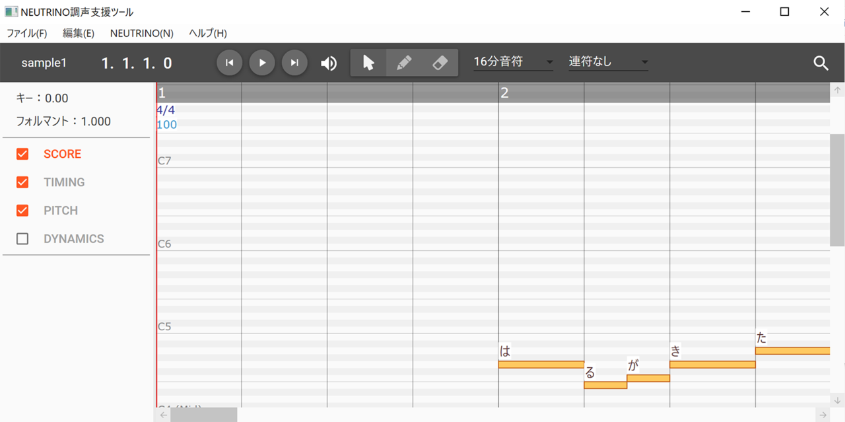Open the ヘルプ(H) menu
845x422 pixels.
208,34
